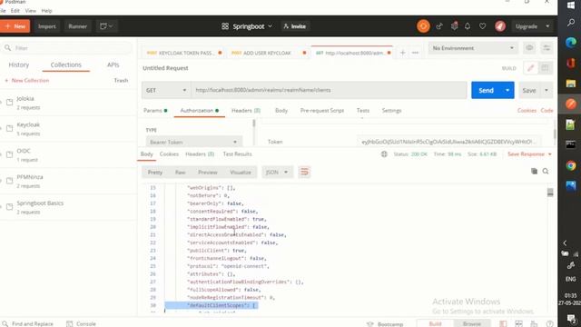Open the Upgrade dropdown arrow
581x327 pixels.
(x=547, y=26)
